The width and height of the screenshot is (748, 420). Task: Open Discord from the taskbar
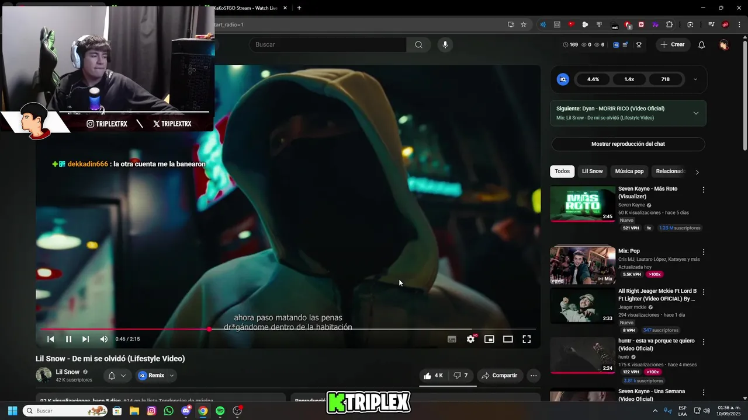coord(186,411)
